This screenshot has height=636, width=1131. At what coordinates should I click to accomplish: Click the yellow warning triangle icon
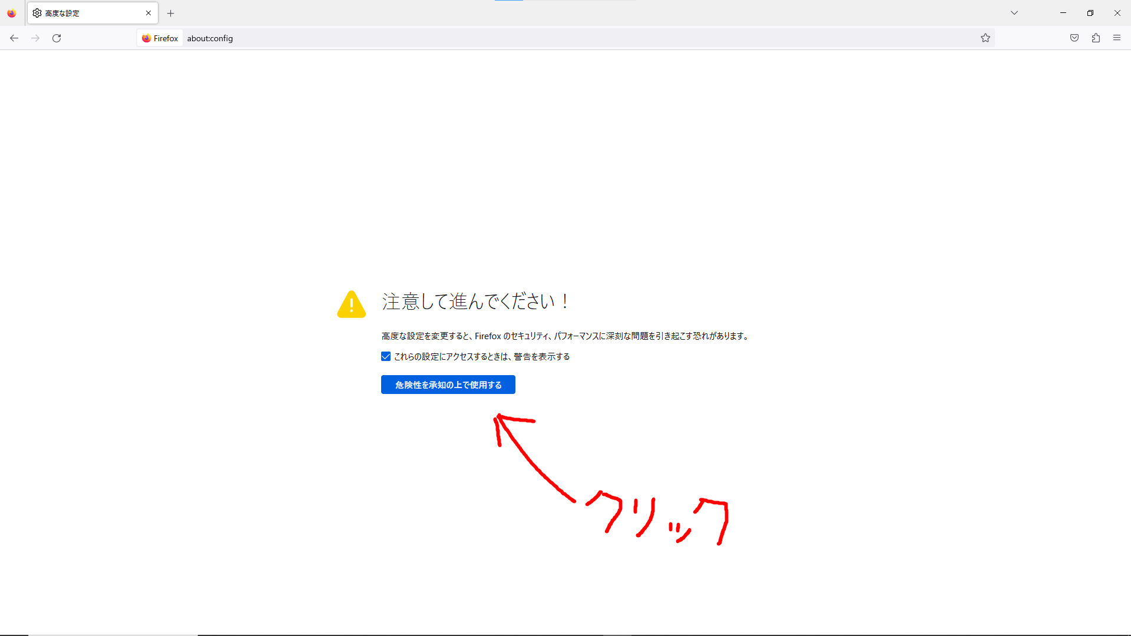tap(351, 304)
